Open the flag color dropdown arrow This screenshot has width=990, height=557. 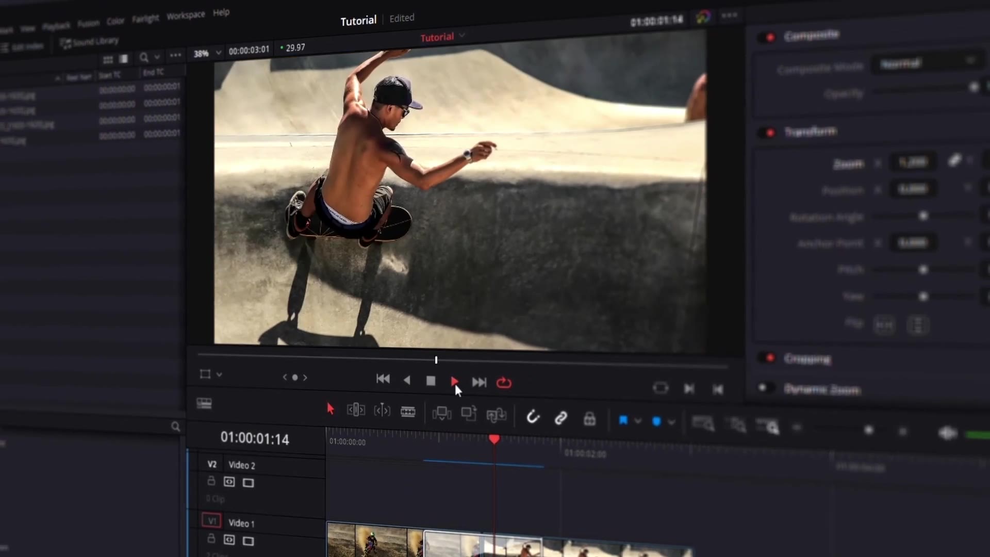pos(638,421)
